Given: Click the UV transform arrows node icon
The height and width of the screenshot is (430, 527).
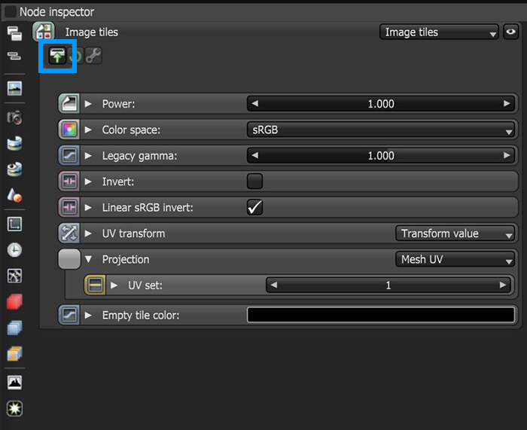Looking at the screenshot, I should click(x=69, y=233).
